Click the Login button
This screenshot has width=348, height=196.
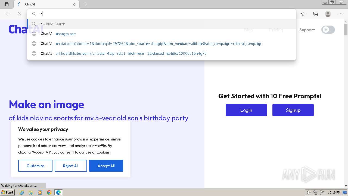point(246,110)
